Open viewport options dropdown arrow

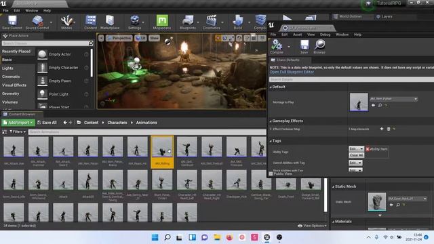click(101, 38)
